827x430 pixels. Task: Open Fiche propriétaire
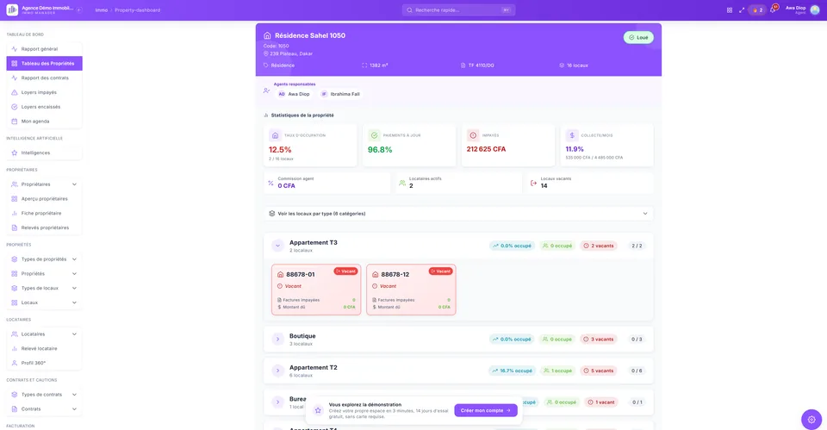(x=44, y=213)
